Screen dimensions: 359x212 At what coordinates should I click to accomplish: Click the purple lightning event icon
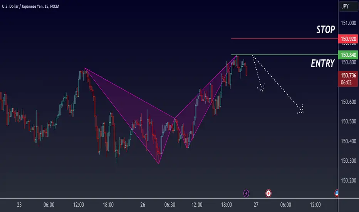coord(246,193)
